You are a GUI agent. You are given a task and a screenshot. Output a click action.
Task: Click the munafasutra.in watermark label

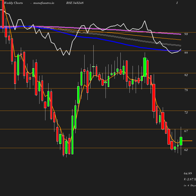point(44,3)
